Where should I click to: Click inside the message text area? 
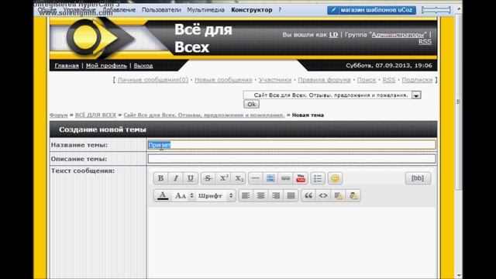(x=291, y=242)
